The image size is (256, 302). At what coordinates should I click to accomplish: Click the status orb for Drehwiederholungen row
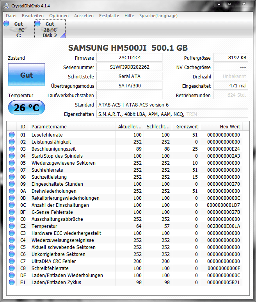[12, 191]
